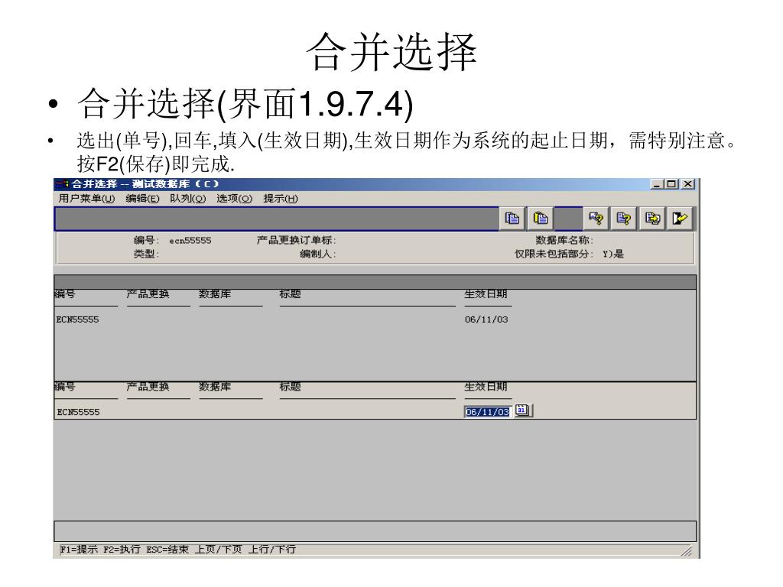Close the 合并选择 window

click(x=687, y=184)
